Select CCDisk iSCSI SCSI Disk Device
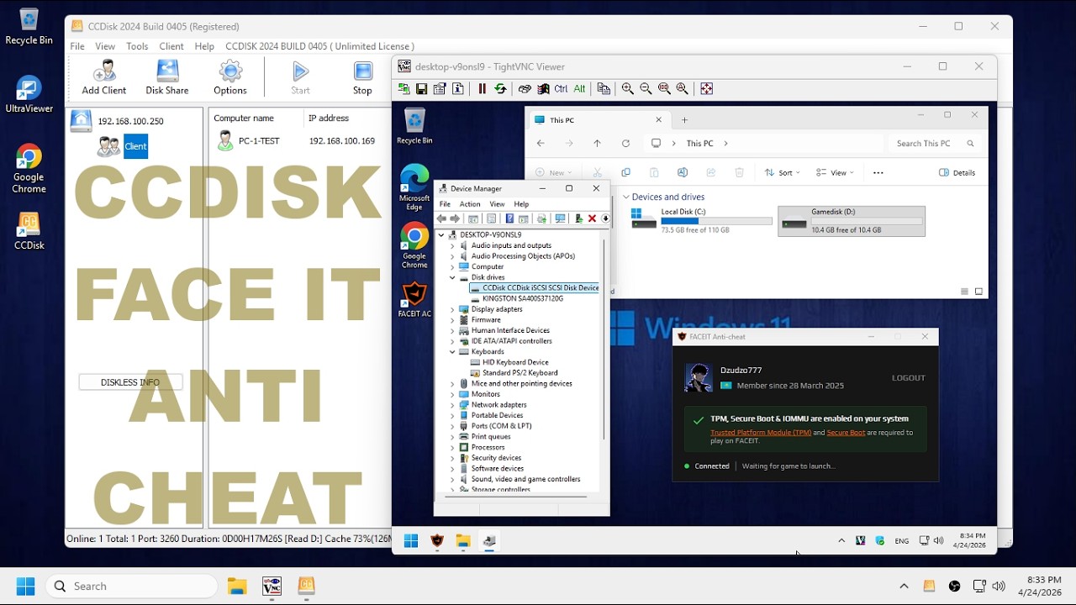 click(535, 287)
